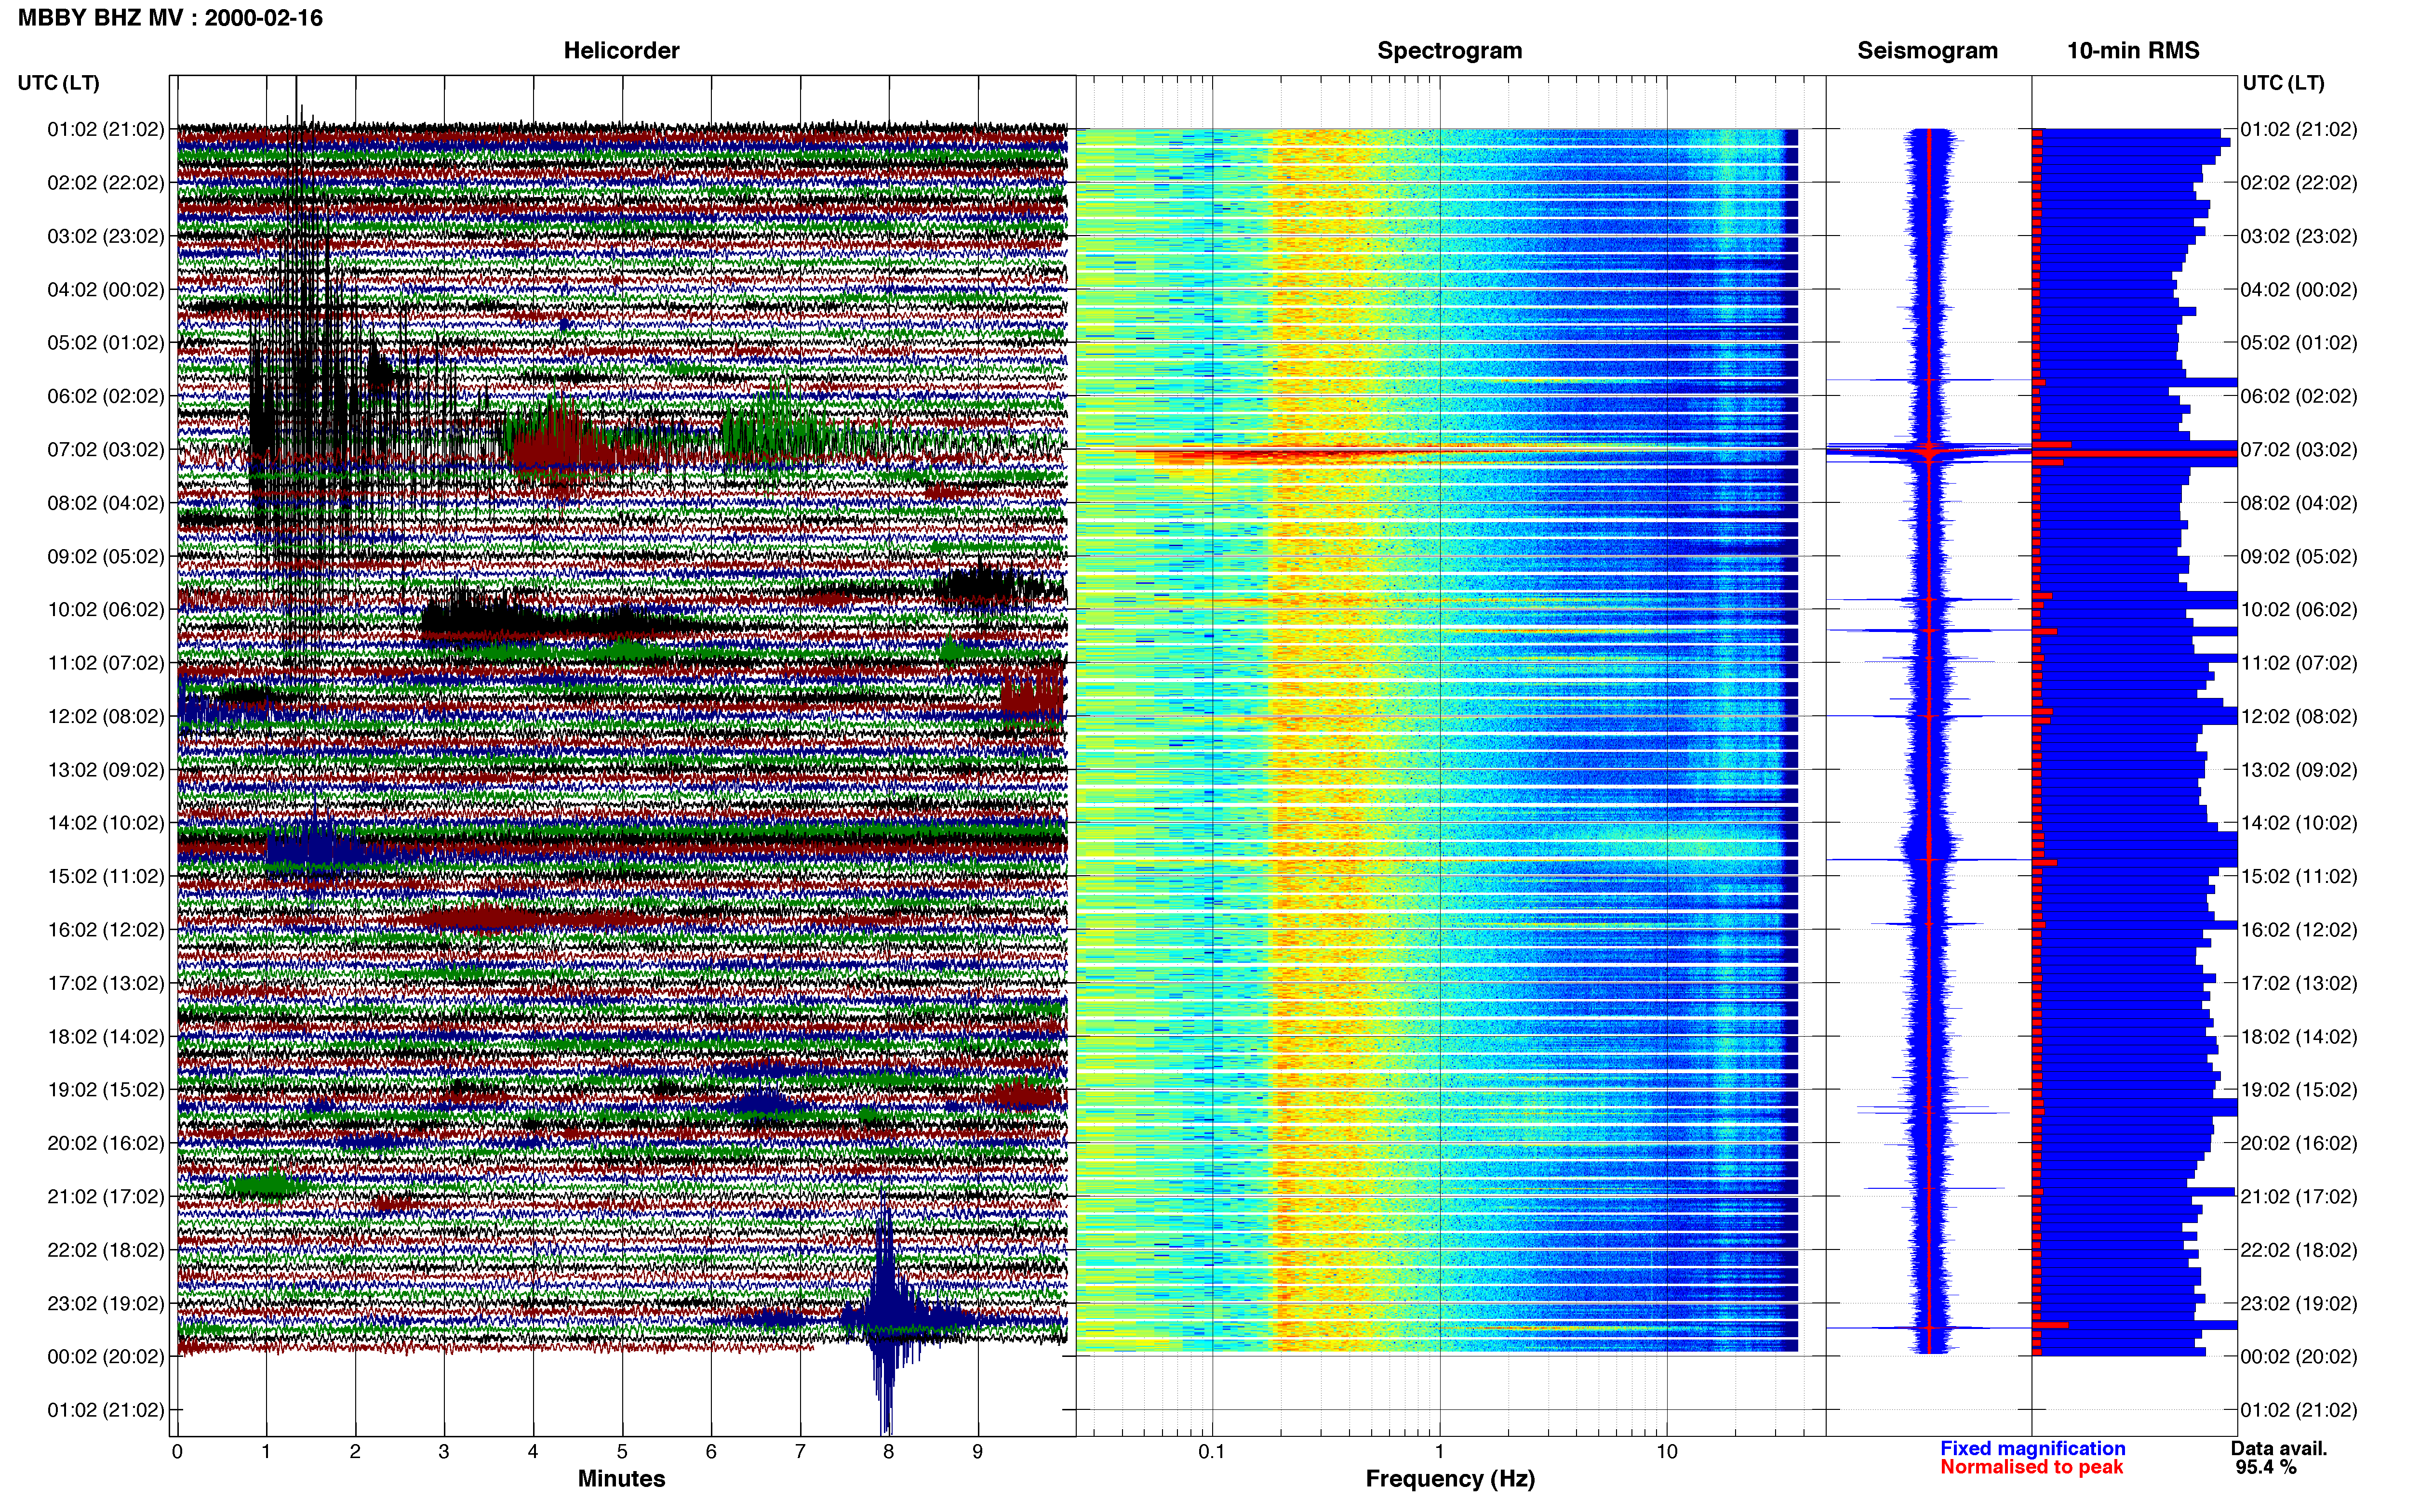This screenshot has height=1512, width=2419.
Task: Click right time label '02:02 (22:02)'
Action: pyautogui.click(x=2299, y=183)
